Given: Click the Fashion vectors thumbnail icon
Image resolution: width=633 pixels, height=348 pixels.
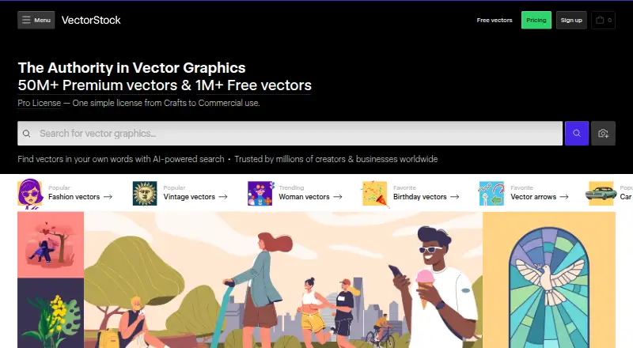Looking at the screenshot, I should (30, 194).
